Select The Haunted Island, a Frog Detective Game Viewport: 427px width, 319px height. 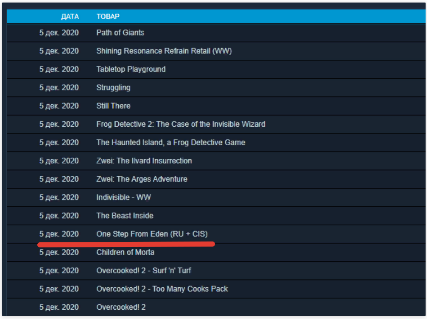pyautogui.click(x=171, y=142)
